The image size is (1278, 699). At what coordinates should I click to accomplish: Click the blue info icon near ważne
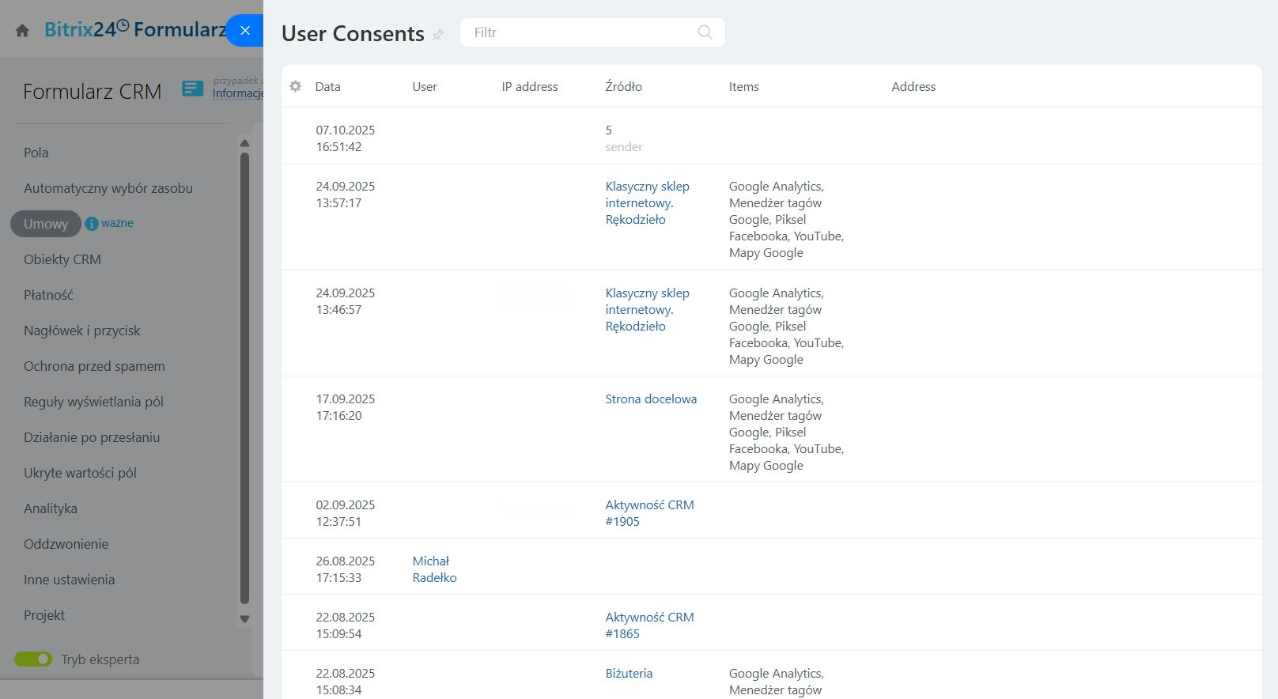click(x=92, y=224)
